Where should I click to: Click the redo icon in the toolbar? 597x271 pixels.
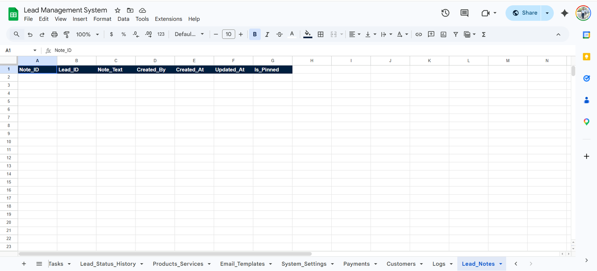[x=42, y=34]
